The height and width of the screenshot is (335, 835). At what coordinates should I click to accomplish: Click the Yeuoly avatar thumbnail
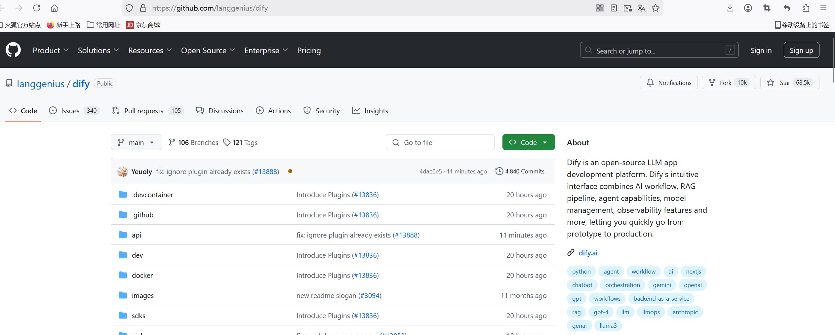point(123,171)
